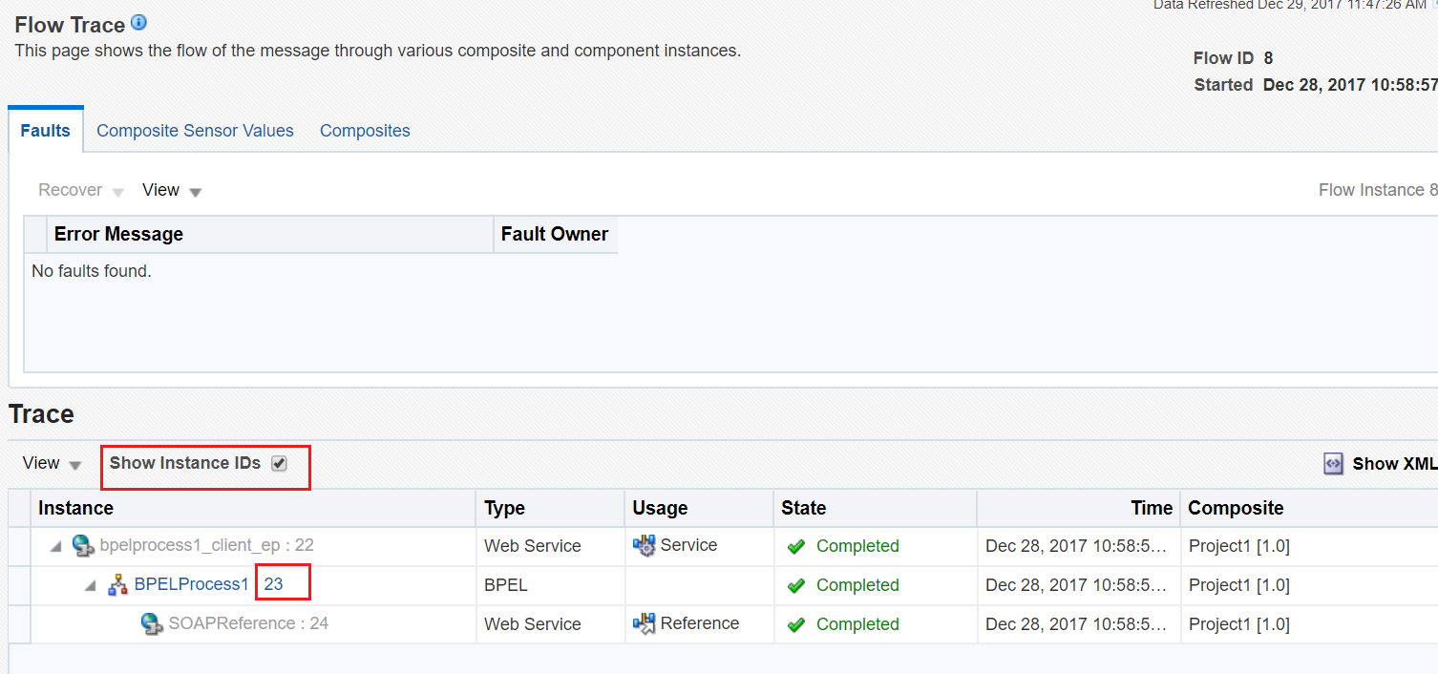1438x674 pixels.
Task: Click the BPEL component icon for BPELProcess1
Action: coord(116,584)
